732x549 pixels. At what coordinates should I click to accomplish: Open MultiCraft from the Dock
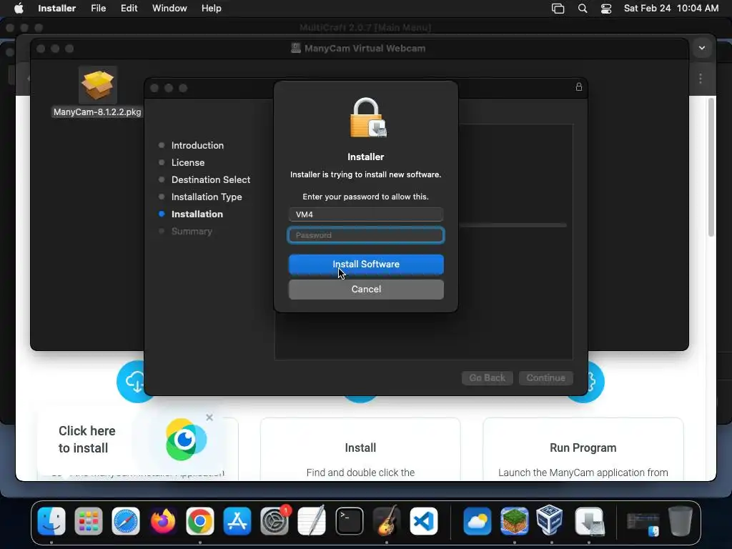(x=515, y=521)
